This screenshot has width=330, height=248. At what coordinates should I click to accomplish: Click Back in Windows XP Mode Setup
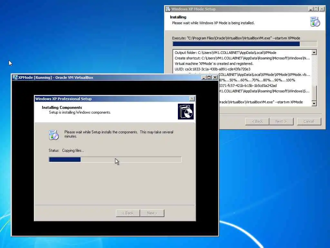tap(257, 121)
